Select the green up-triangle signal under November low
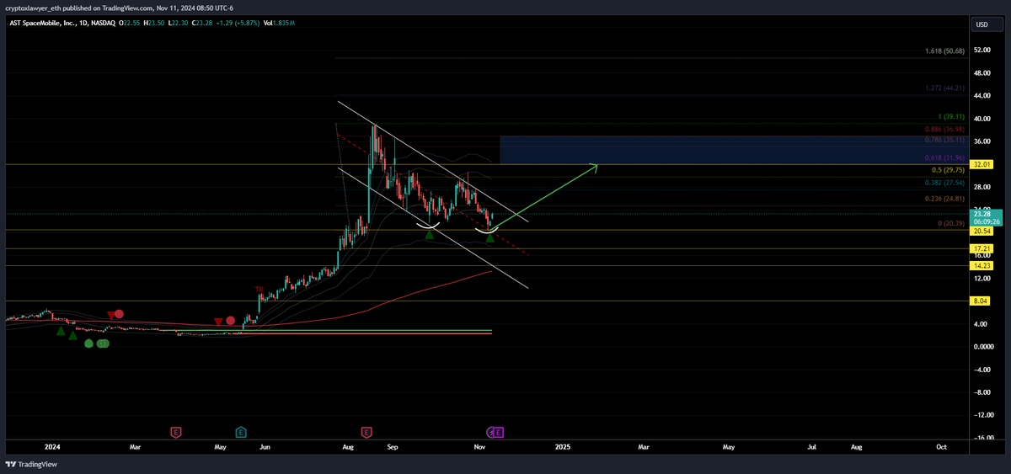The width and height of the screenshot is (1011, 474). (x=489, y=238)
